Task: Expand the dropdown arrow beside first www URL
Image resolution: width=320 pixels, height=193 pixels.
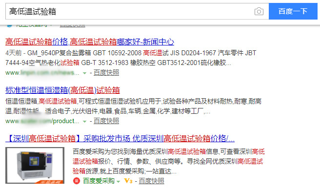Action: (84, 73)
